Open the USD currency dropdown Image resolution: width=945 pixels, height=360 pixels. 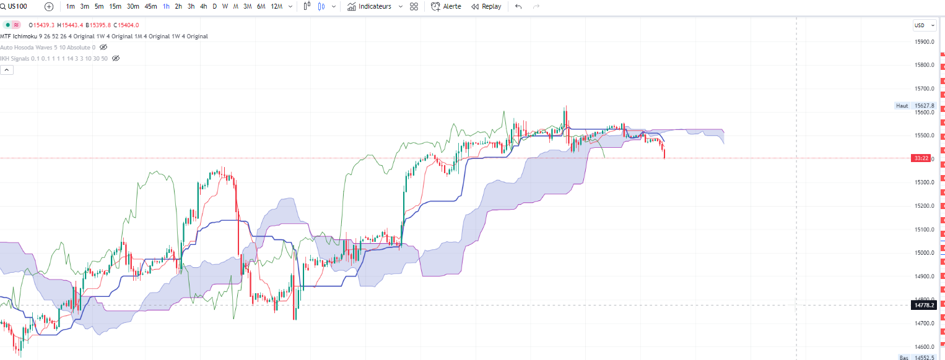point(925,25)
